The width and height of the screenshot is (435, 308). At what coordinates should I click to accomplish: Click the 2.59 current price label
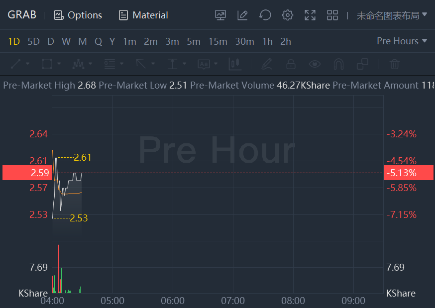[40, 173]
